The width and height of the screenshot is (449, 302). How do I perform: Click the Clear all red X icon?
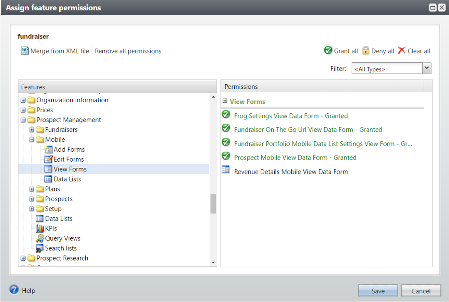pyautogui.click(x=402, y=50)
